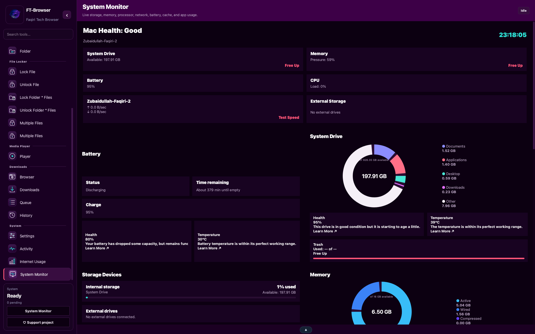Select the System Monitor sidebar item
Viewport: 535px width, 334px height.
pyautogui.click(x=37, y=274)
